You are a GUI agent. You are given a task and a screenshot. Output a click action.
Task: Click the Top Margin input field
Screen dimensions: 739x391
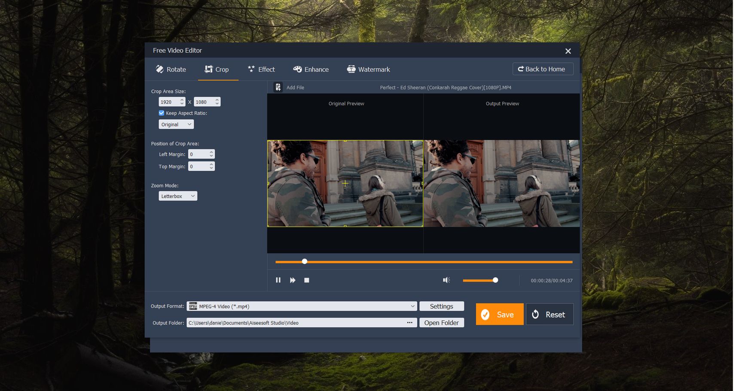[198, 166]
